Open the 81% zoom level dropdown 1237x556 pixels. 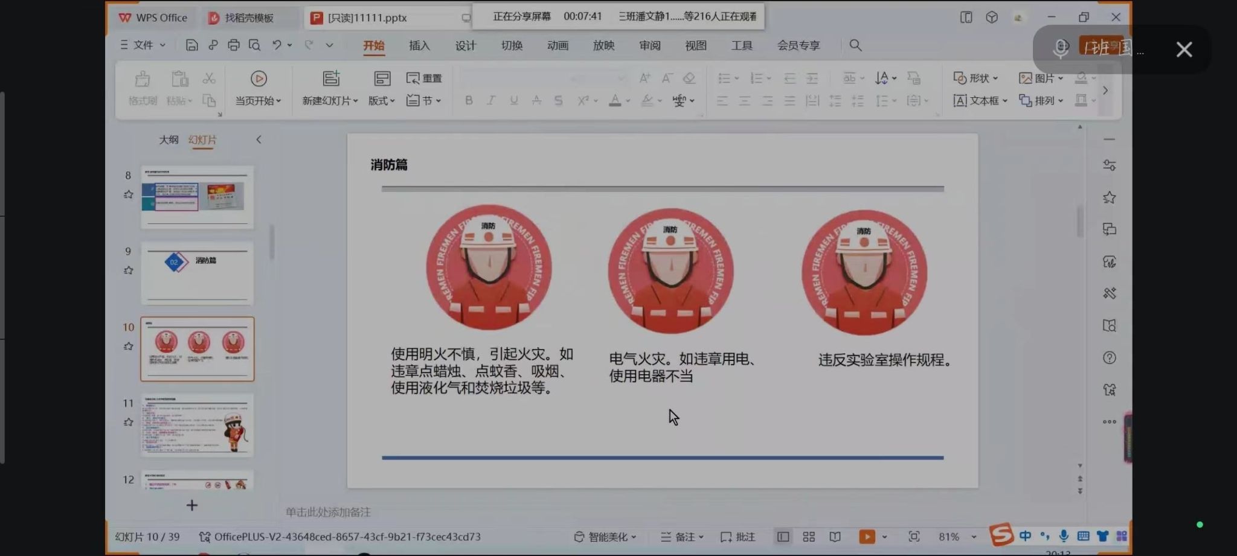pos(957,537)
